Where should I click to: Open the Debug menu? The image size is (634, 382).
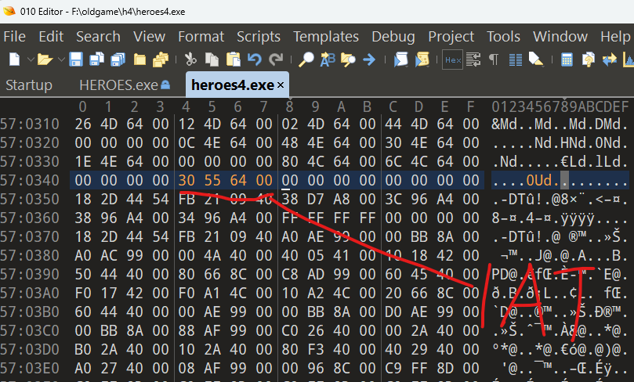[x=393, y=37]
